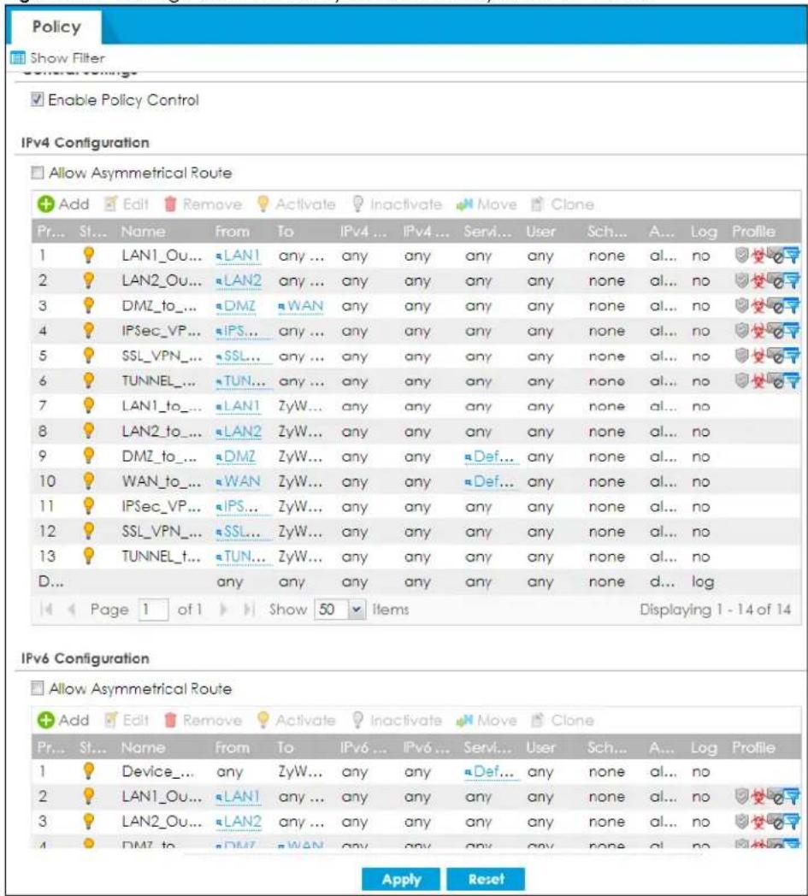Click the Page number input field
The height and width of the screenshot is (896, 808).
(x=154, y=610)
